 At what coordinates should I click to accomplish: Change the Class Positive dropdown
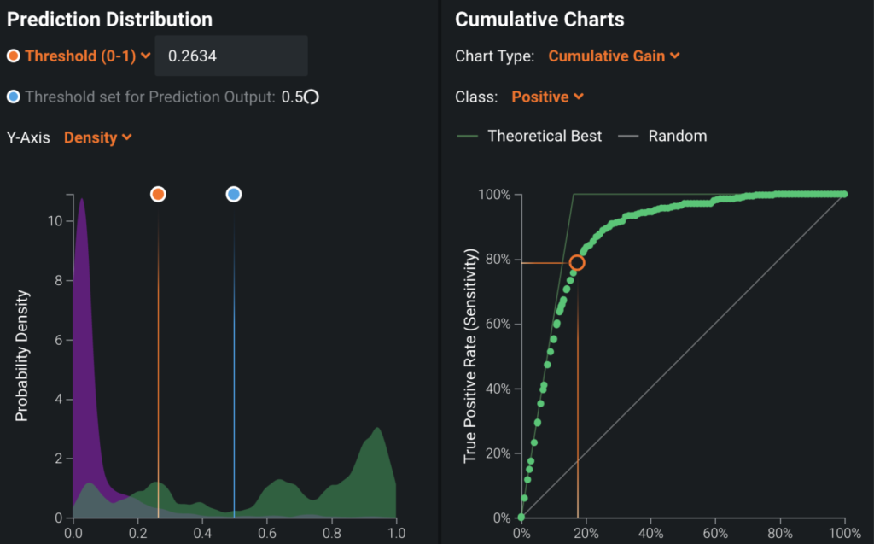coord(547,97)
